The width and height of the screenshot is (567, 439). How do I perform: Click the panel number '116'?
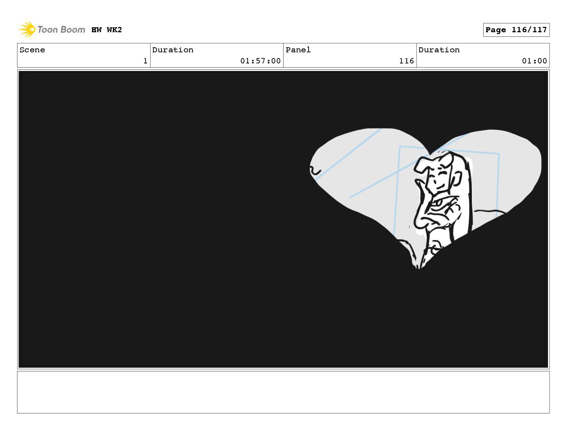click(x=406, y=61)
